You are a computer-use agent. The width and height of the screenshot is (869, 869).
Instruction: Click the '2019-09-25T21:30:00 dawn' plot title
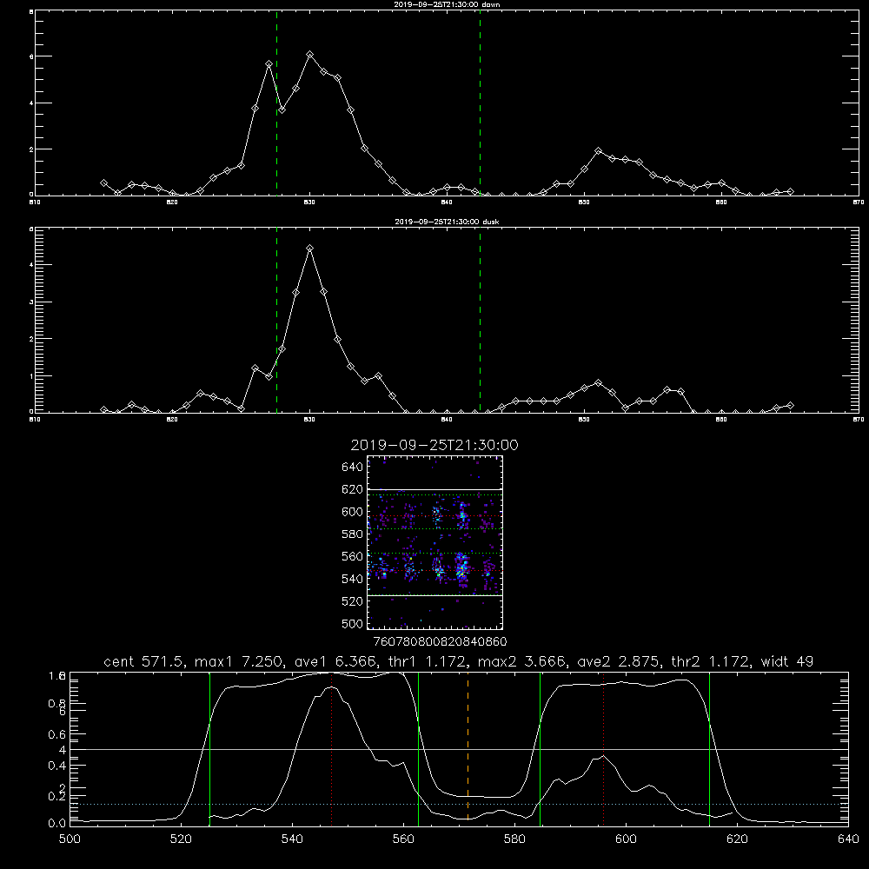click(x=447, y=4)
